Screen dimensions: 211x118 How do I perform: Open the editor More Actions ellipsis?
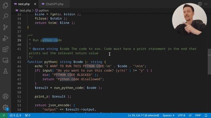click(206, 4)
